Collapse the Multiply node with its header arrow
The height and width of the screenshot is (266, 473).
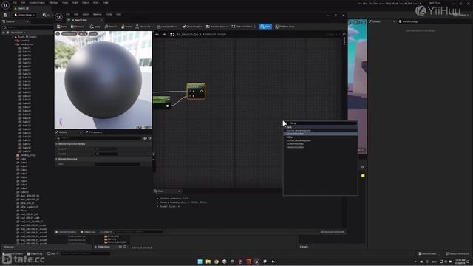pyautogui.click(x=203, y=86)
